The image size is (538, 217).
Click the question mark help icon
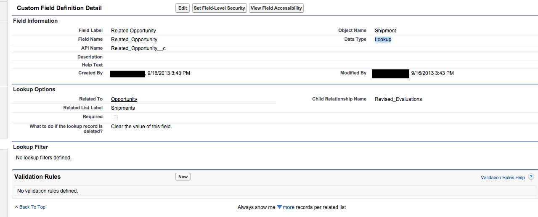(x=531, y=177)
